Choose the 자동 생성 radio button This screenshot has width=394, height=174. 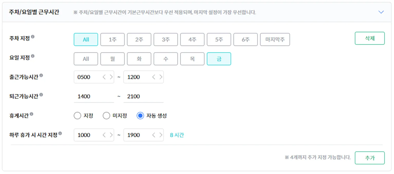tap(140, 116)
